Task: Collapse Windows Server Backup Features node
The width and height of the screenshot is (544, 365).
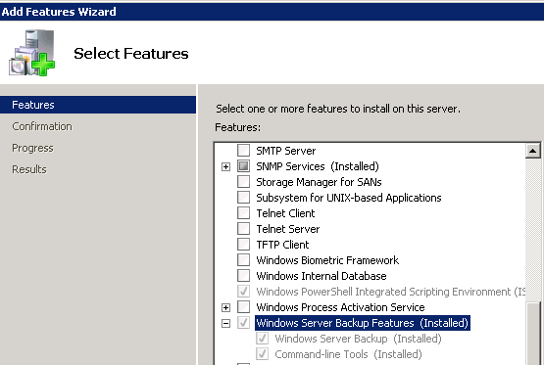Action: click(225, 323)
